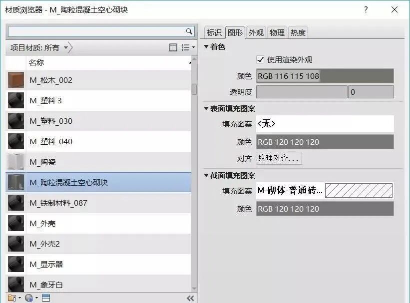Switch to the 物理 tab
410x303 pixels.
click(x=277, y=32)
